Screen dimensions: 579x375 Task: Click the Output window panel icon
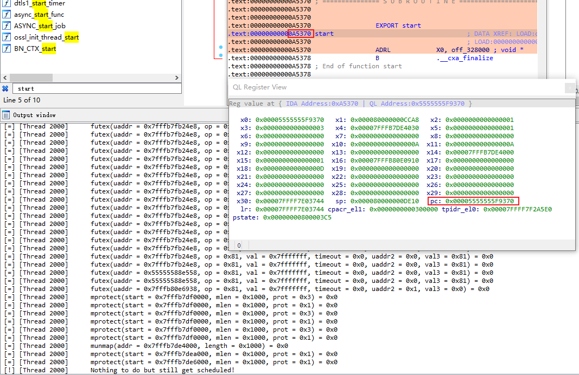[6, 115]
